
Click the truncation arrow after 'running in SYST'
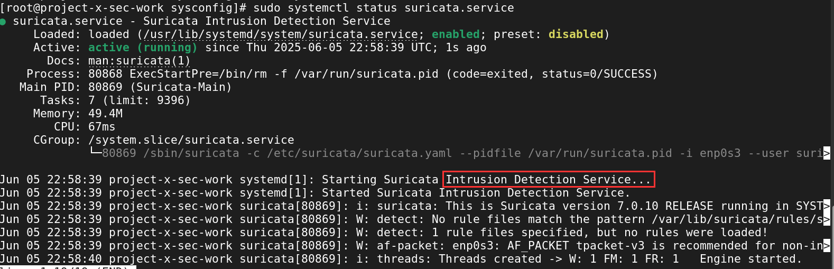tap(827, 207)
